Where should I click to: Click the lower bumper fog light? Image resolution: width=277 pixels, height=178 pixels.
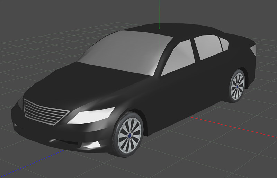coord(91,145)
